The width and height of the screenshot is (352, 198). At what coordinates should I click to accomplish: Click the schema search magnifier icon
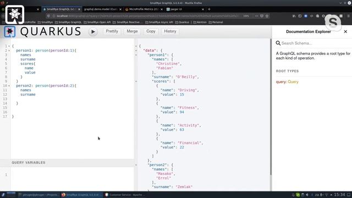(278, 43)
